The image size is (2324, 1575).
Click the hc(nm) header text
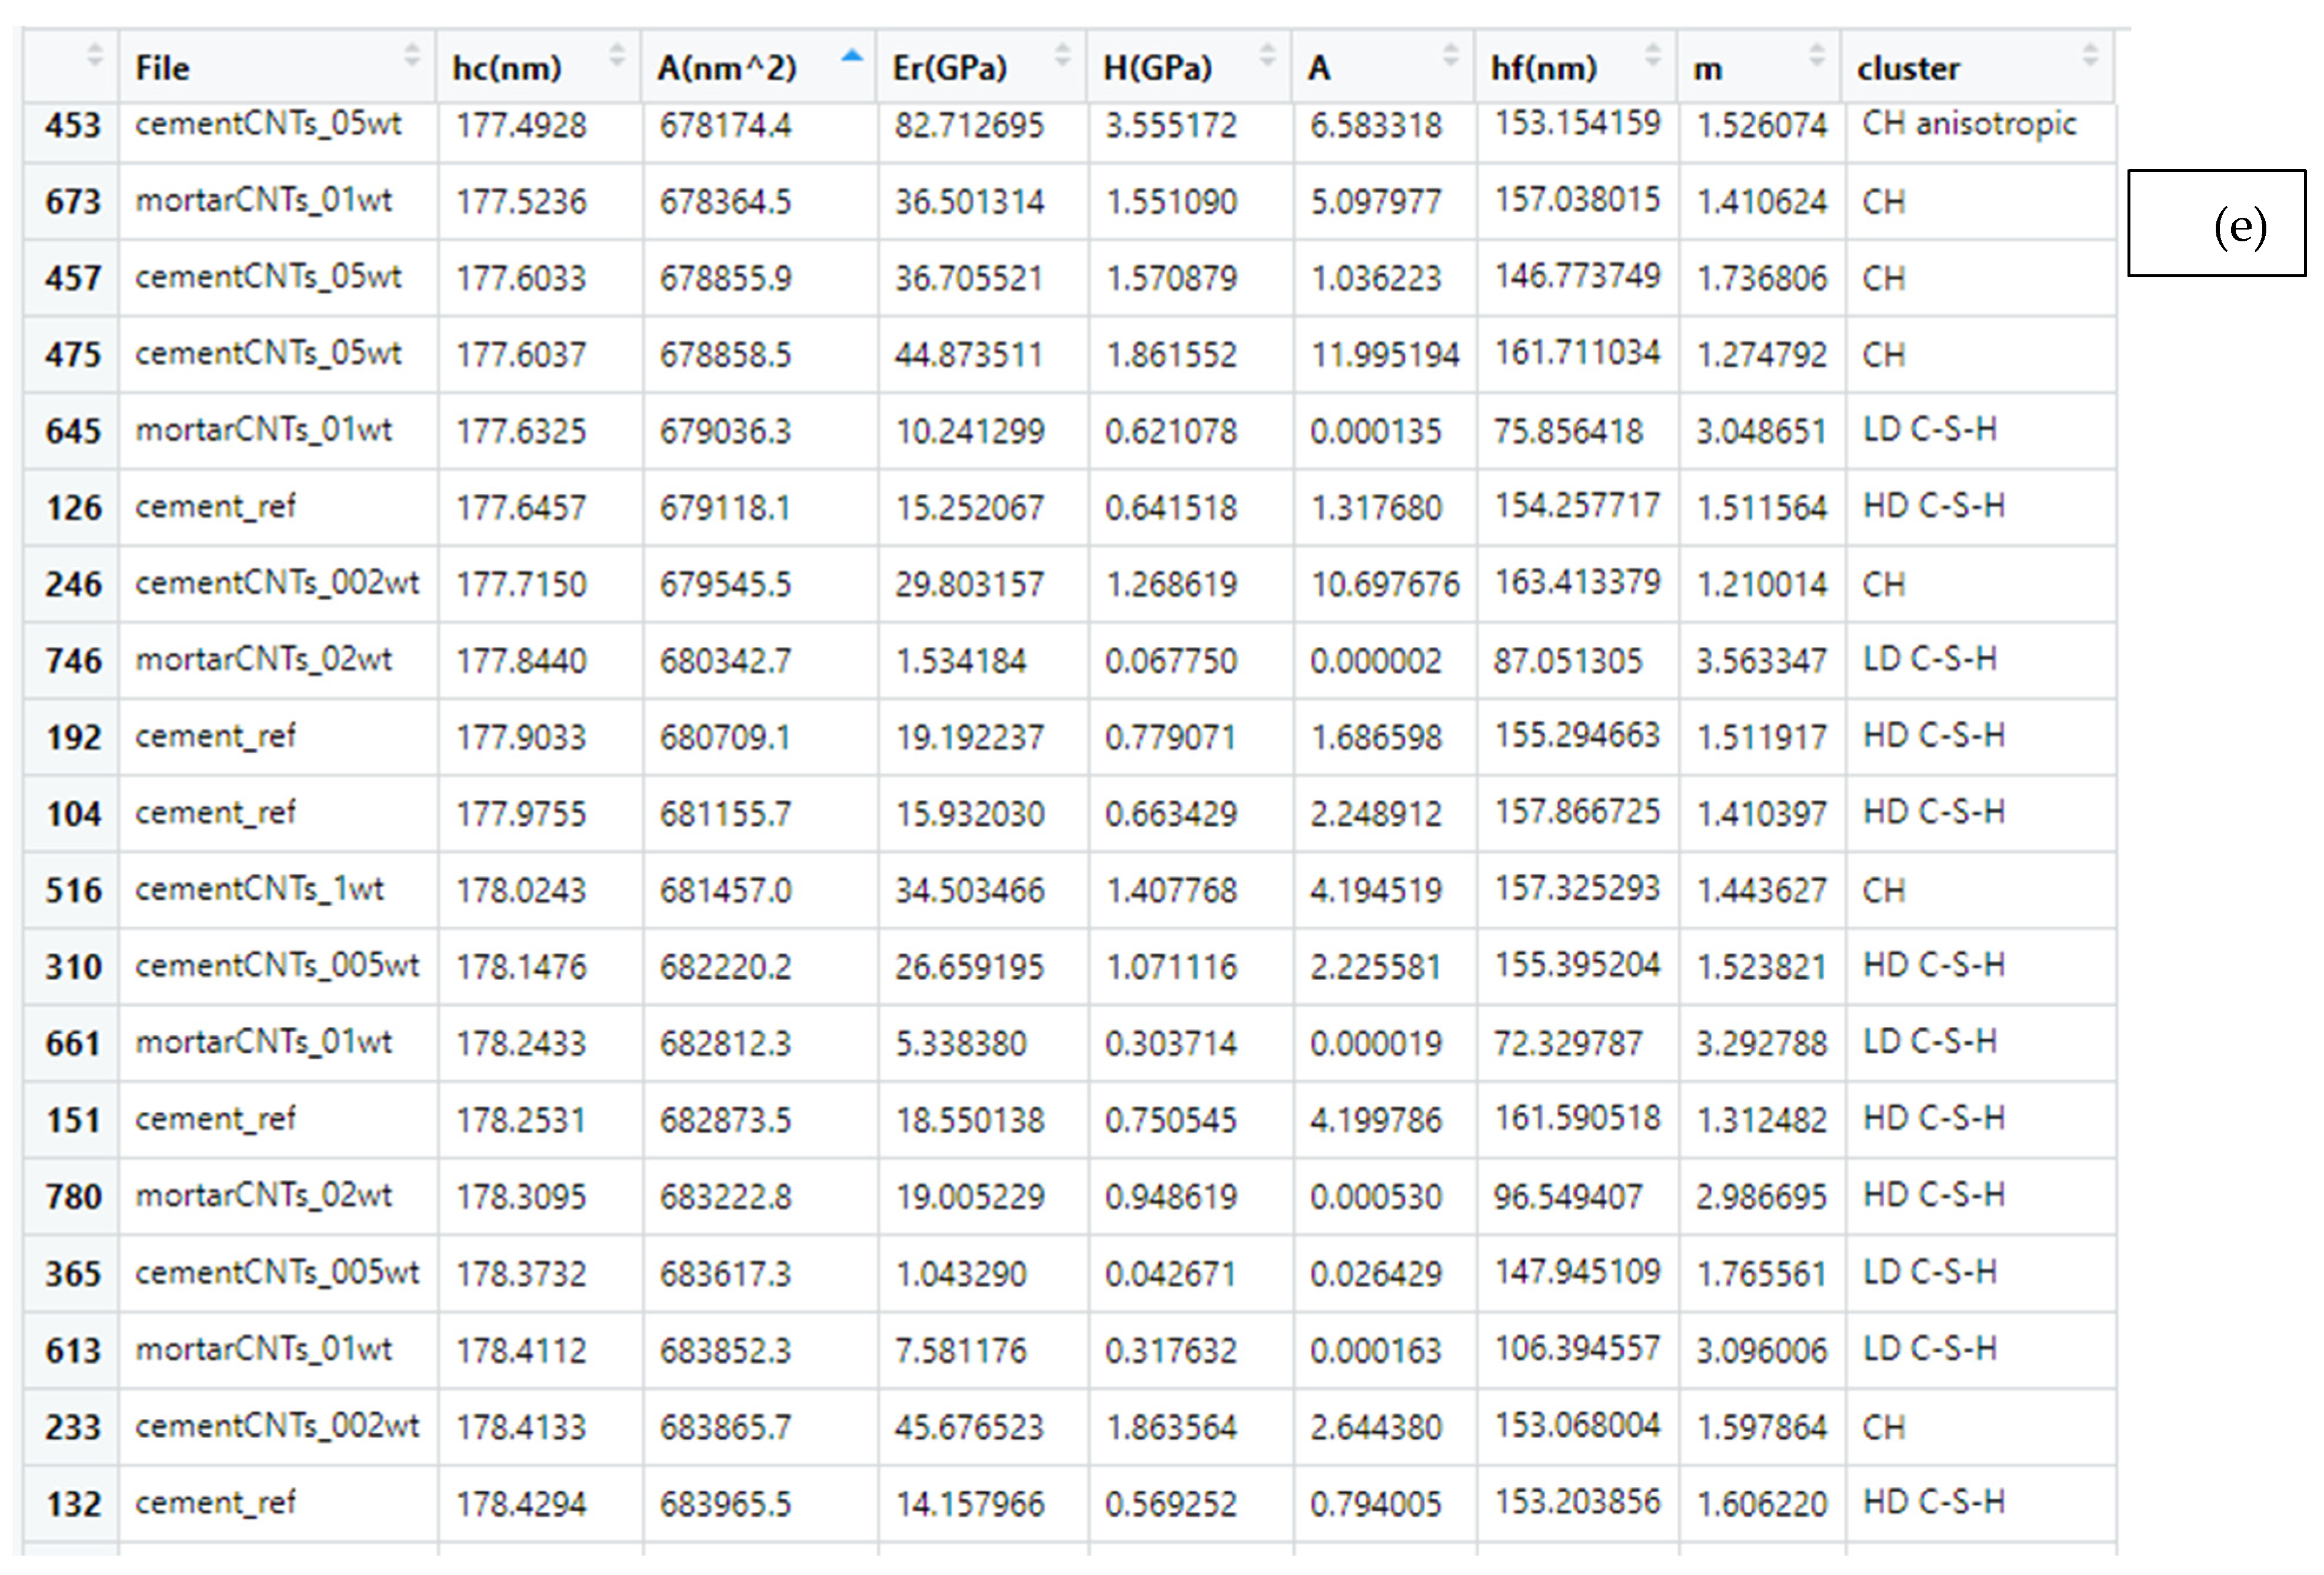507,68
